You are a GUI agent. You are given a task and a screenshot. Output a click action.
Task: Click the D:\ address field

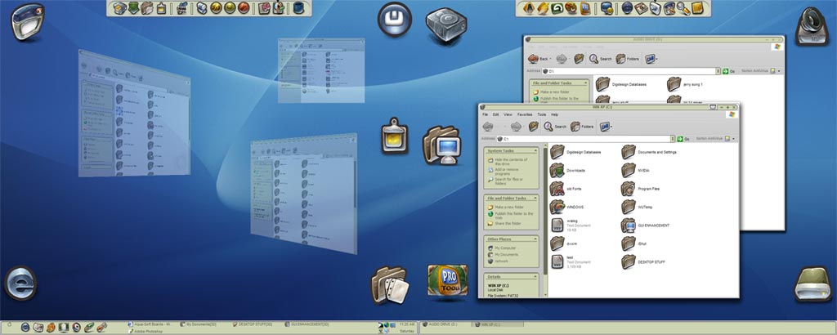point(630,71)
